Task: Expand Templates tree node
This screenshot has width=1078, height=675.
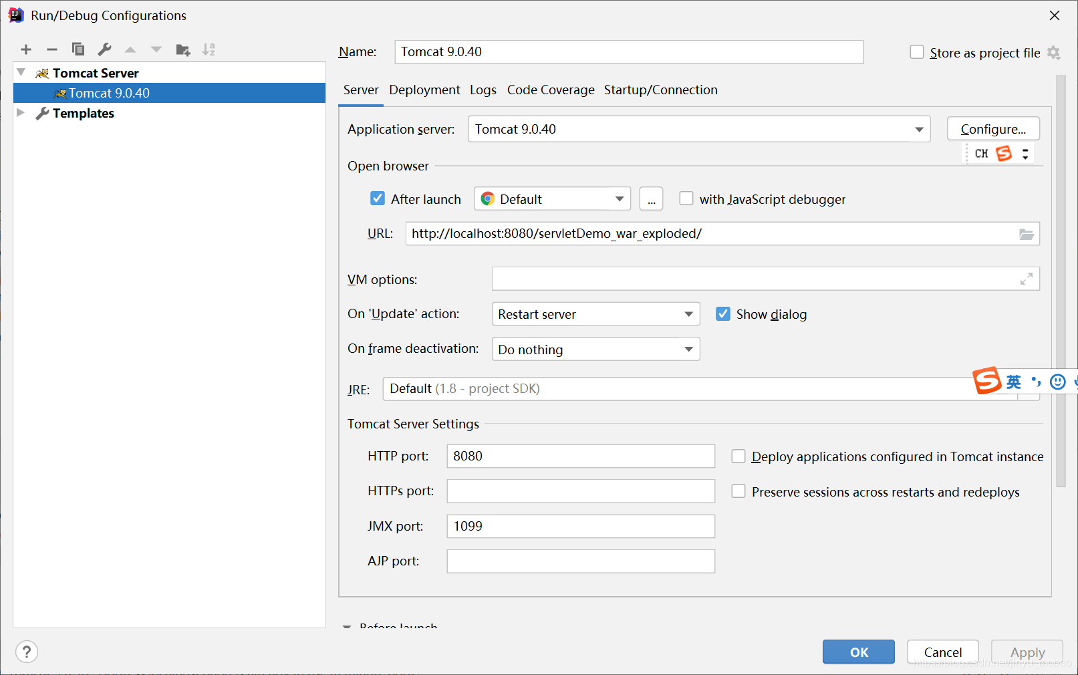Action: (21, 113)
